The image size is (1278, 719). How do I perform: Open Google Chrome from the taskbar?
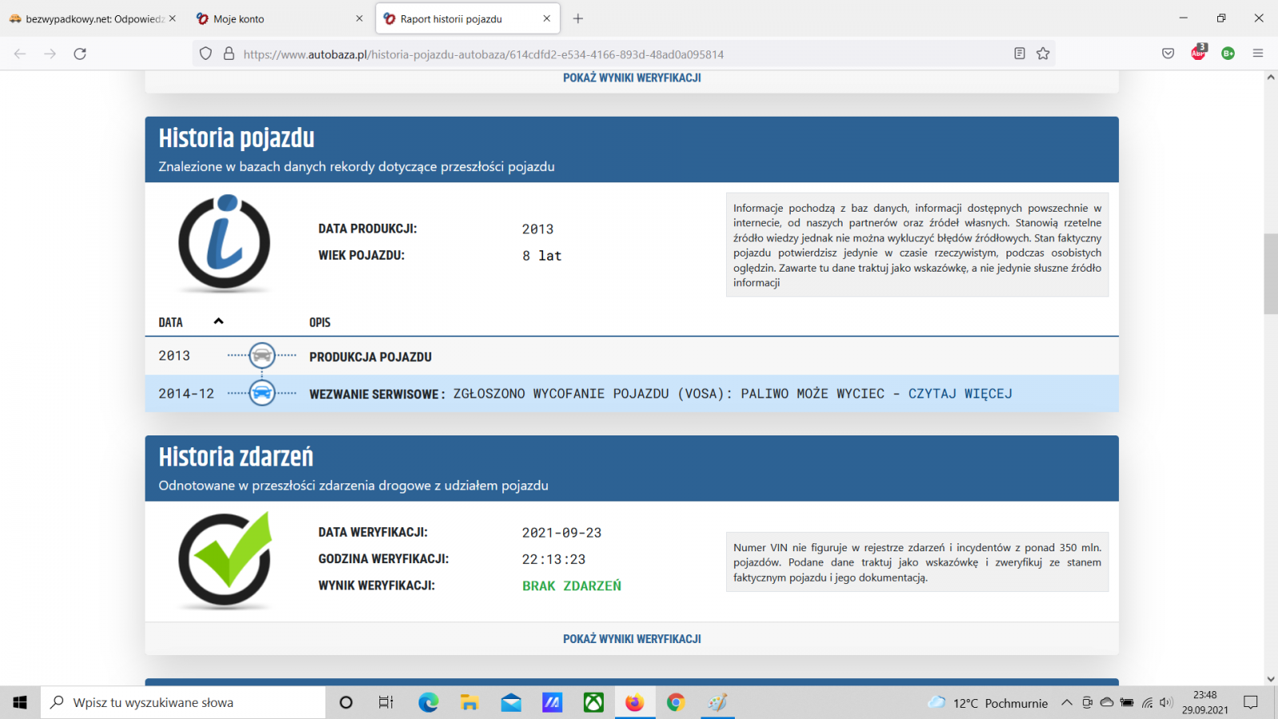click(x=676, y=703)
